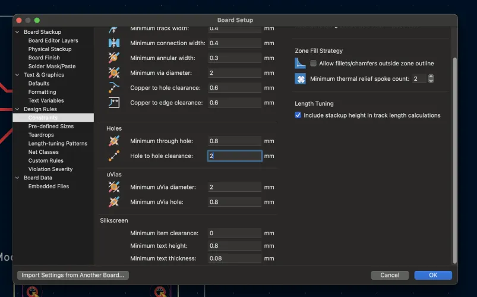Click the copper to edge clearance field
This screenshot has height=297, width=477.
(235, 103)
